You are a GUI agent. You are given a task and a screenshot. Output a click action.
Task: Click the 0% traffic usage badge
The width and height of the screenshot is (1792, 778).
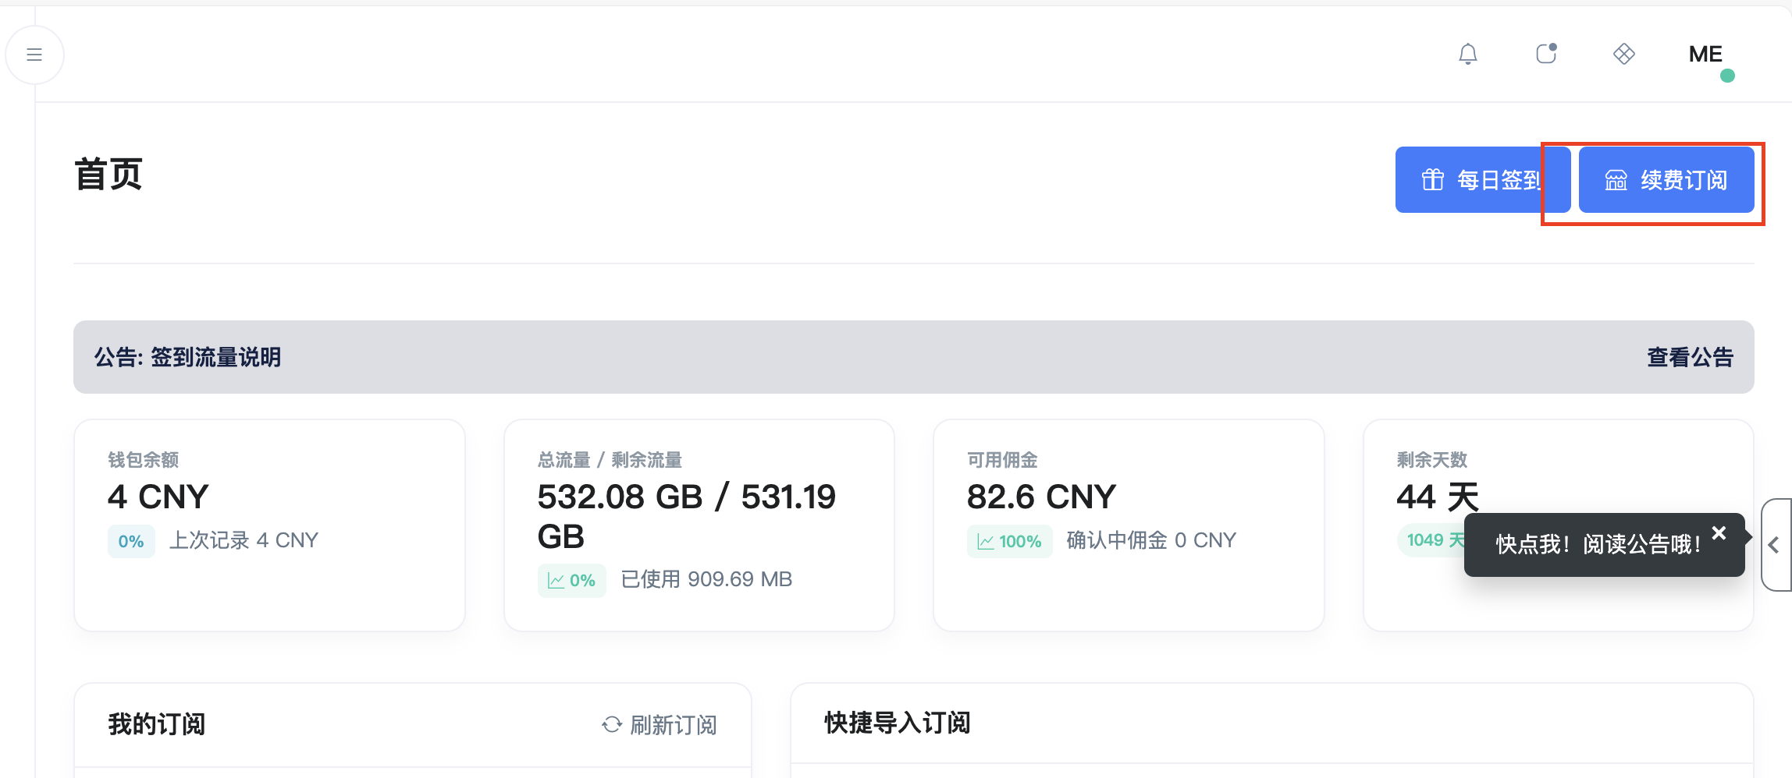(x=571, y=581)
